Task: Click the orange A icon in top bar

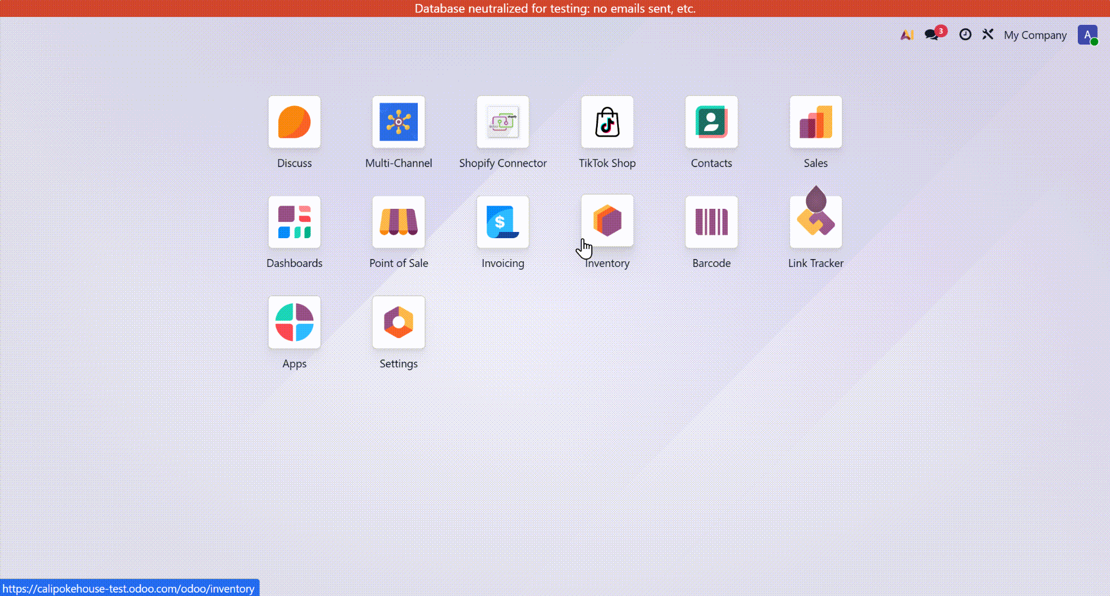Action: [x=907, y=35]
